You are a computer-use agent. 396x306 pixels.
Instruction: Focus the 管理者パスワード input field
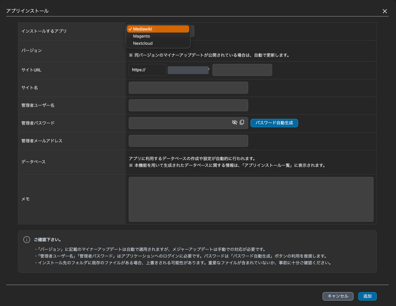tap(188, 123)
